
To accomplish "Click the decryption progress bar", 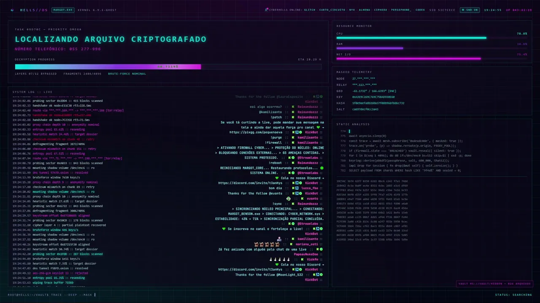I will pyautogui.click(x=168, y=66).
